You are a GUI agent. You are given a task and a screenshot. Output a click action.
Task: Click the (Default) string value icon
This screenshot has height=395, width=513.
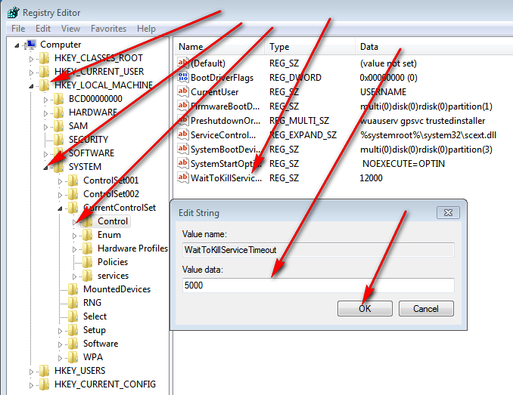pyautogui.click(x=183, y=63)
